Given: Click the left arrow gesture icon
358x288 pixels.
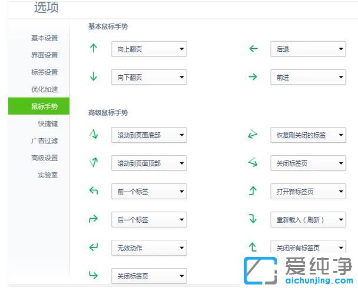Looking at the screenshot, I should point(254,49).
